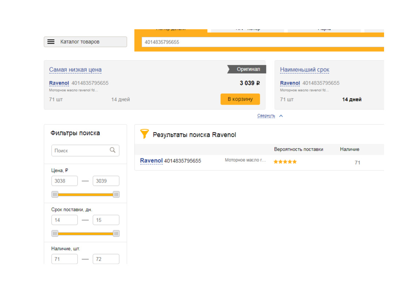Open the Наименьший срок heading link

click(304, 70)
